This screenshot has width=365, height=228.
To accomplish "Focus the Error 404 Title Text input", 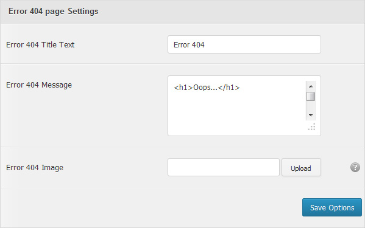I will [244, 44].
